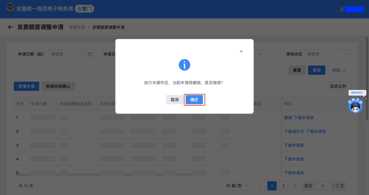Viewport: 369px width, 195px height.
Task: Open the 10 条/页 page size dropdown
Action: [238, 186]
